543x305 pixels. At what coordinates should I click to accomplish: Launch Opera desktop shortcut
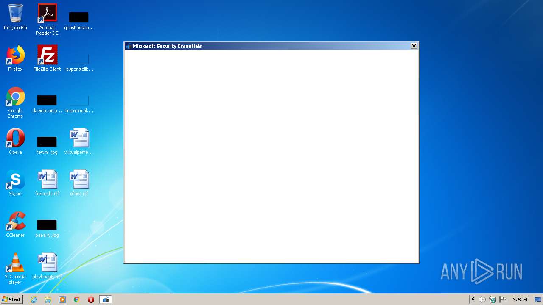(x=15, y=141)
